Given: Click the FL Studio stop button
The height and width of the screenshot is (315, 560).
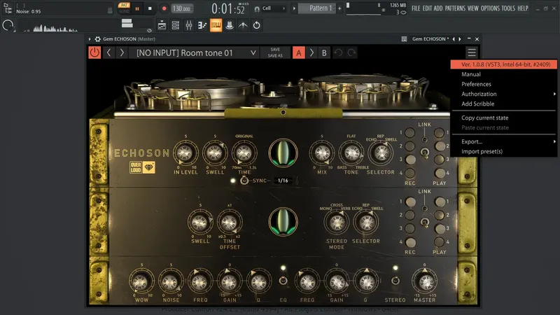Looking at the screenshot, I should (x=150, y=8).
